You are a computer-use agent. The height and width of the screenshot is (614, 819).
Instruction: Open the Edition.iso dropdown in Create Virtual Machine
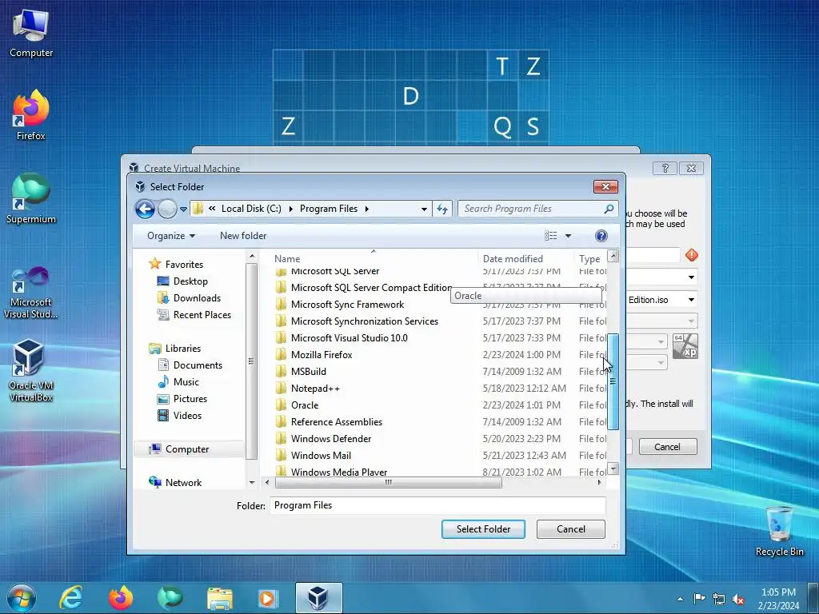coord(691,300)
